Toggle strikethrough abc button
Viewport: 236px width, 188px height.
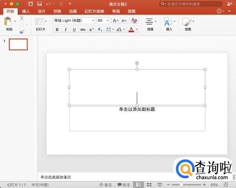point(83,29)
